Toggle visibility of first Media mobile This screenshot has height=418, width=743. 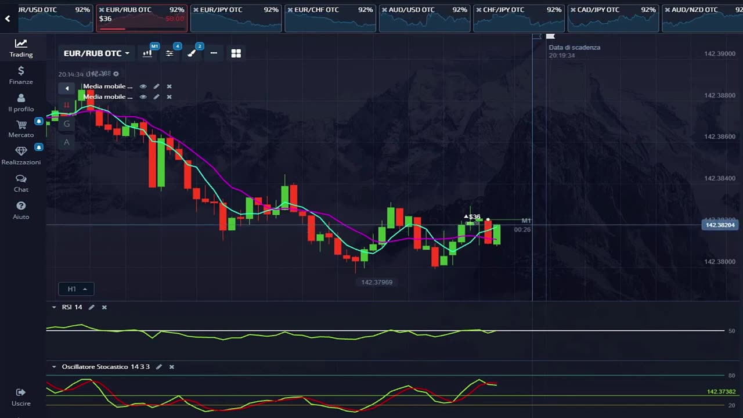[143, 87]
